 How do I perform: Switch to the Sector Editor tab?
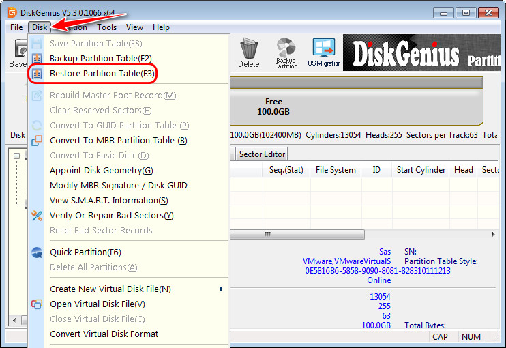coord(262,154)
